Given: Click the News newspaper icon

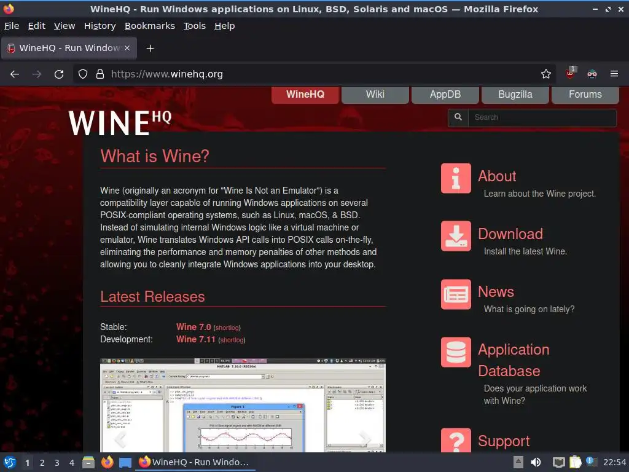Looking at the screenshot, I should (456, 294).
